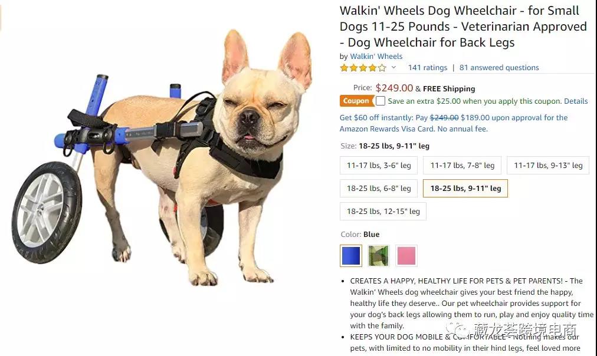Image resolution: width=597 pixels, height=356 pixels.
Task: Choose the Blue color swatch
Action: [x=351, y=256]
